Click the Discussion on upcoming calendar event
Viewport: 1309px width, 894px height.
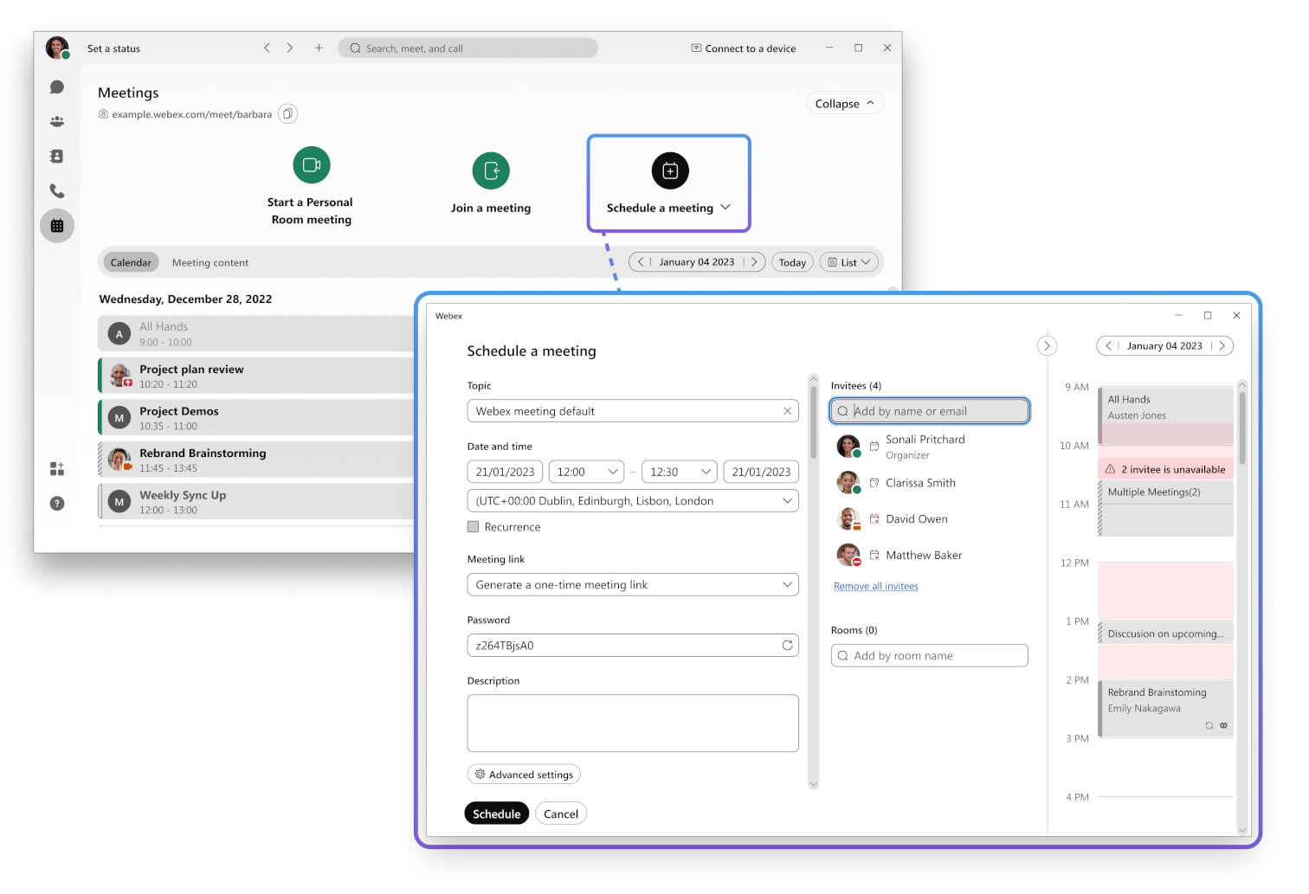[x=1165, y=634]
